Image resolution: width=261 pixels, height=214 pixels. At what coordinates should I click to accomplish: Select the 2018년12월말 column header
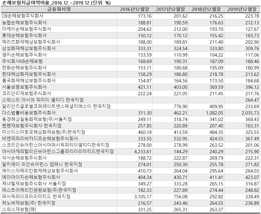(x=206, y=9)
